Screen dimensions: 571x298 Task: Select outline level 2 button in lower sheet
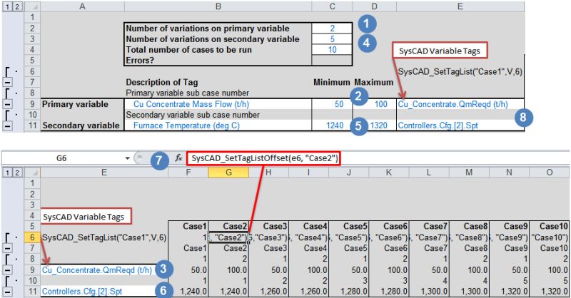pyautogui.click(x=17, y=173)
